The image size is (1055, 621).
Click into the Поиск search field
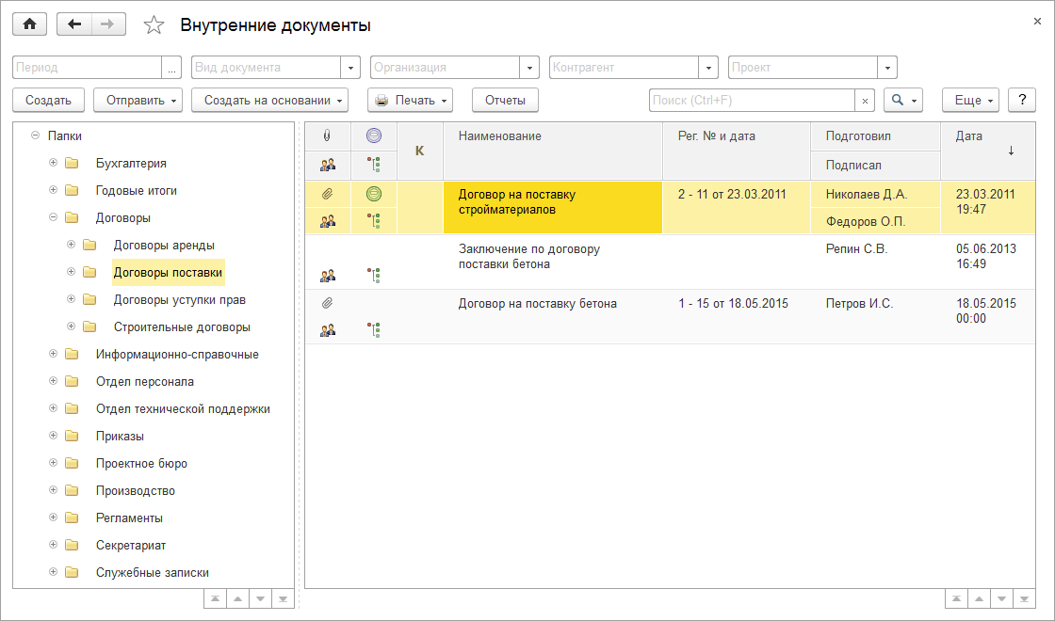click(x=751, y=100)
